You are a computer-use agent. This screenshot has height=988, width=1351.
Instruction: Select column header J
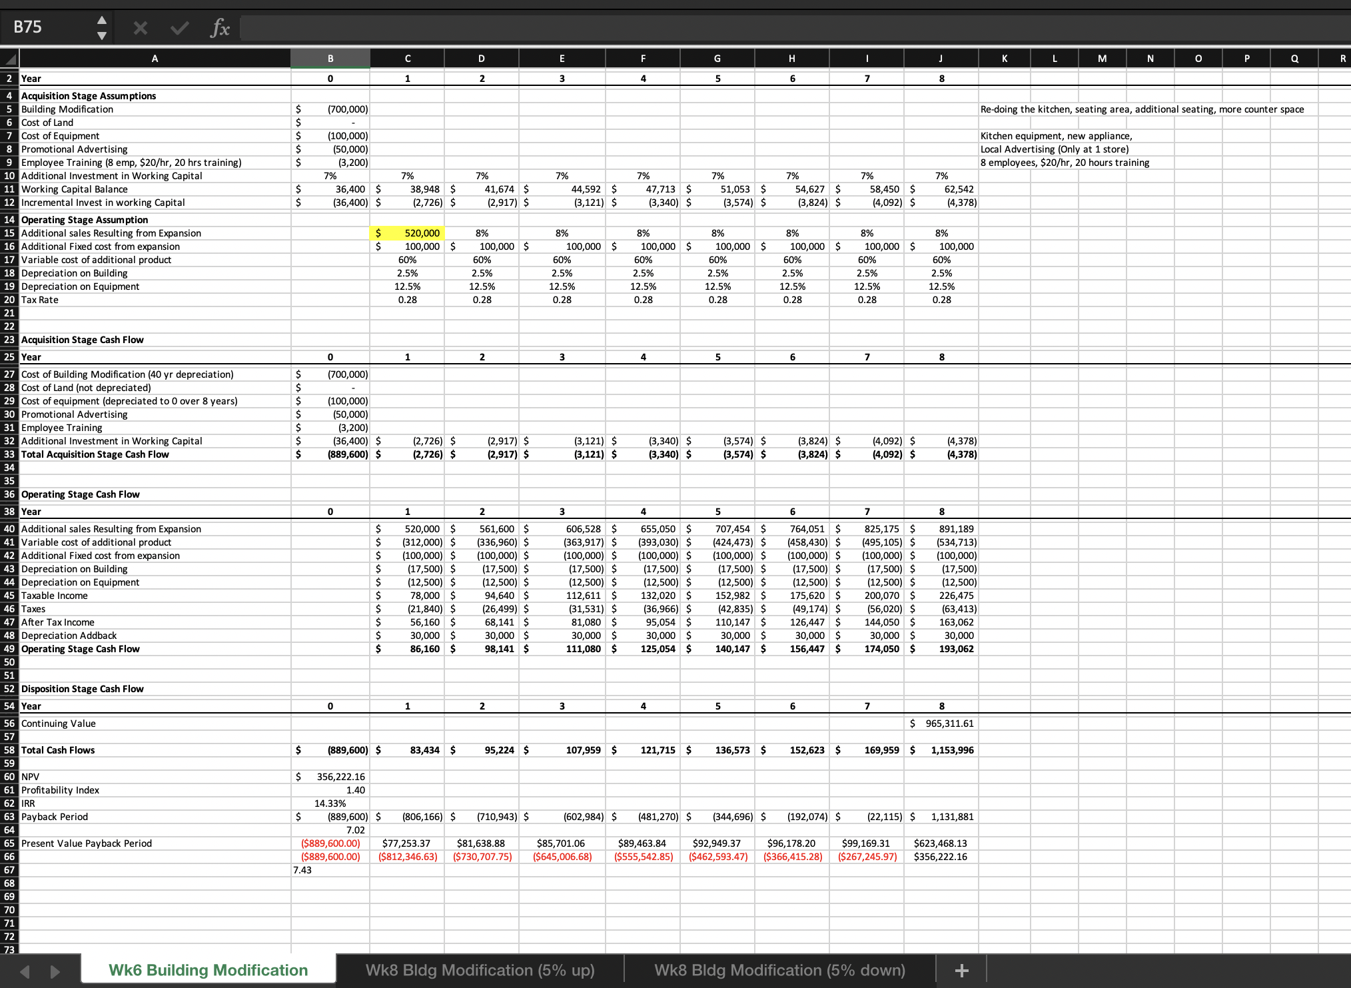(x=941, y=59)
